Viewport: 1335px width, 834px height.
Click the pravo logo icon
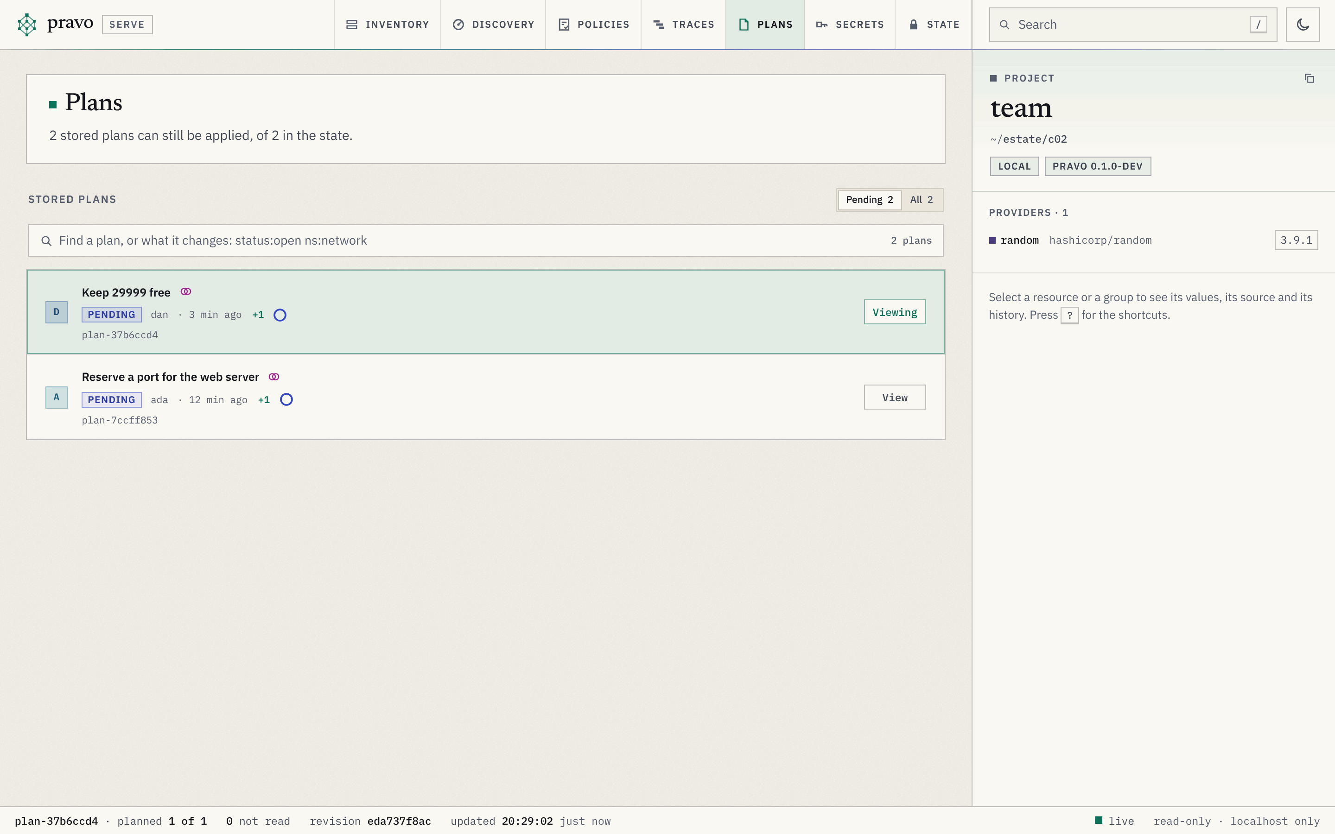pos(26,24)
